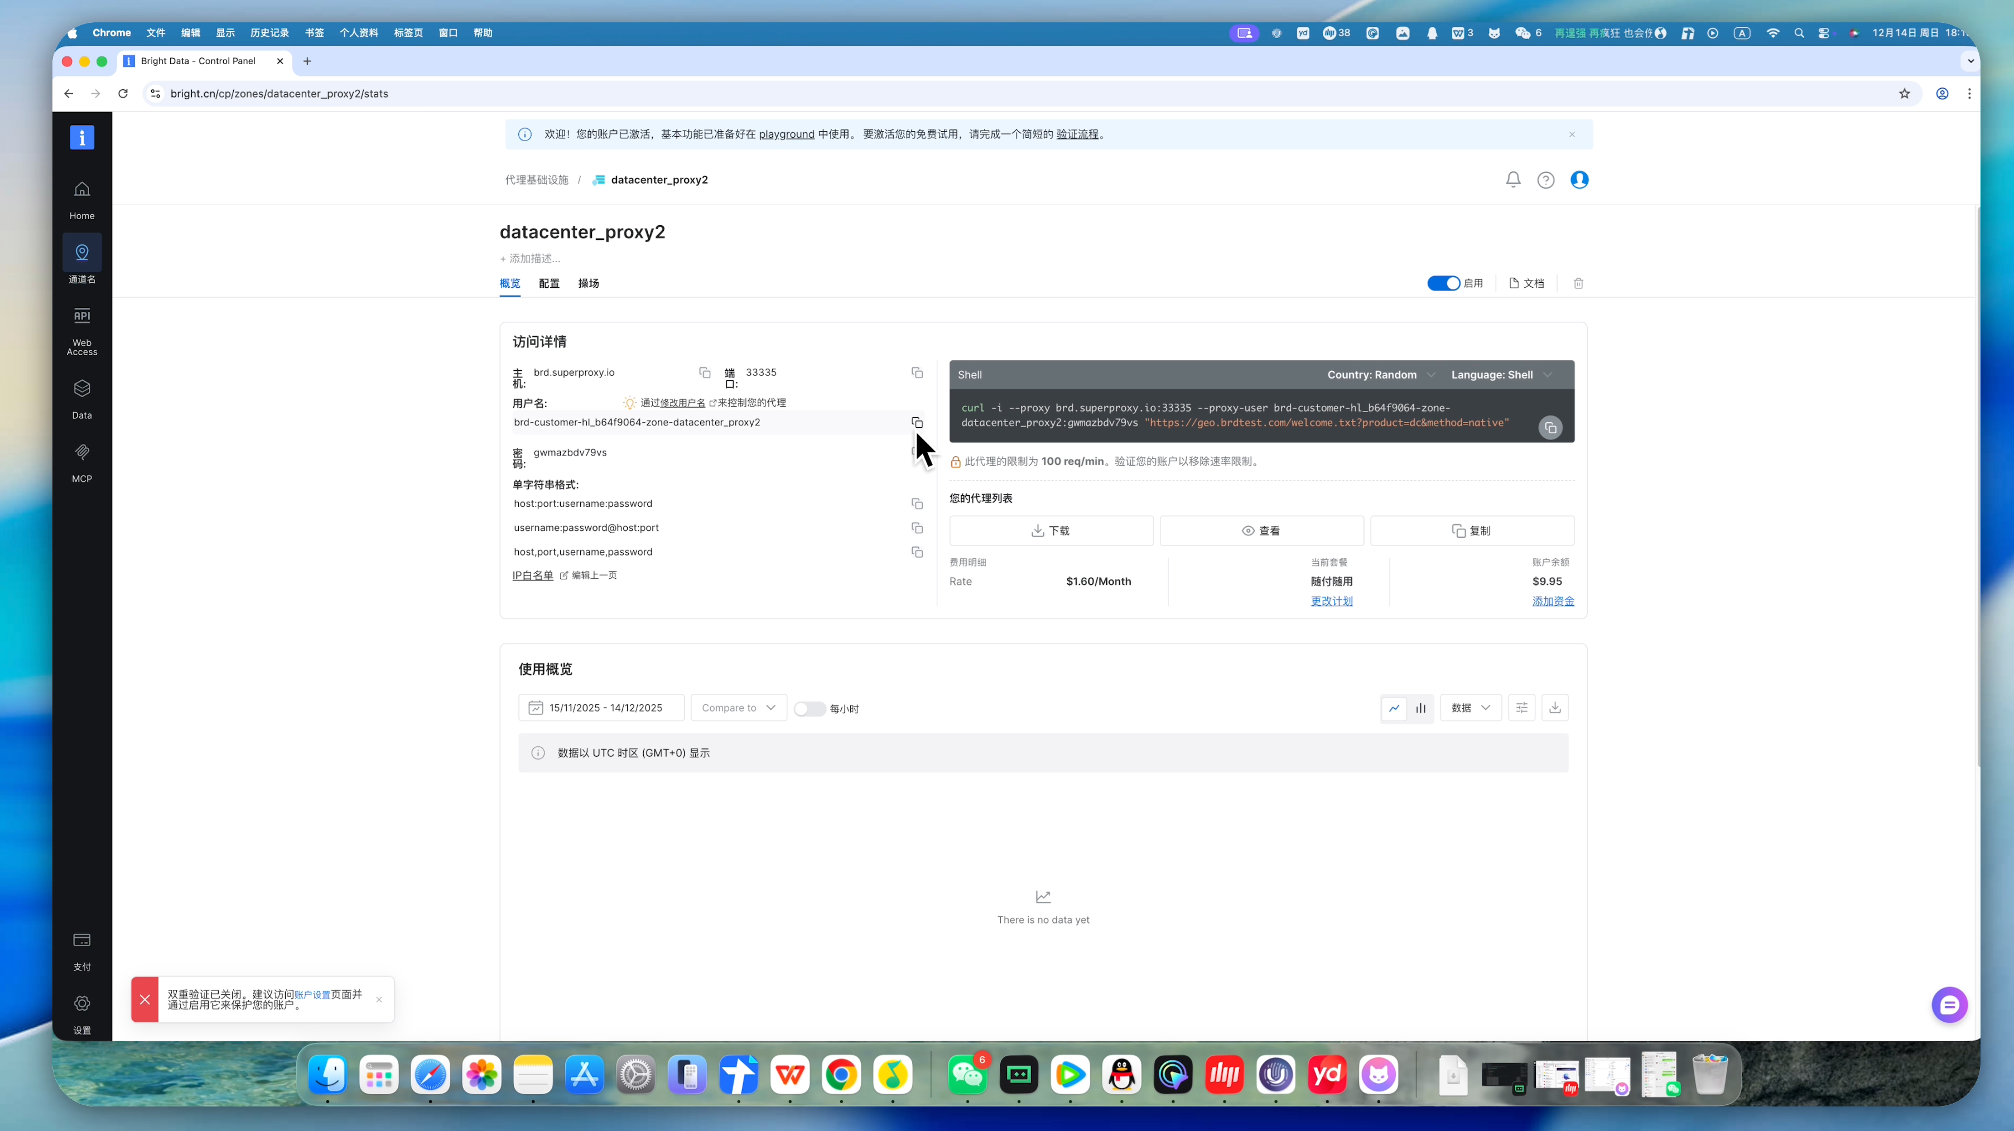Image resolution: width=2014 pixels, height=1131 pixels.
Task: Copy the curl shell command
Action: (x=1550, y=428)
